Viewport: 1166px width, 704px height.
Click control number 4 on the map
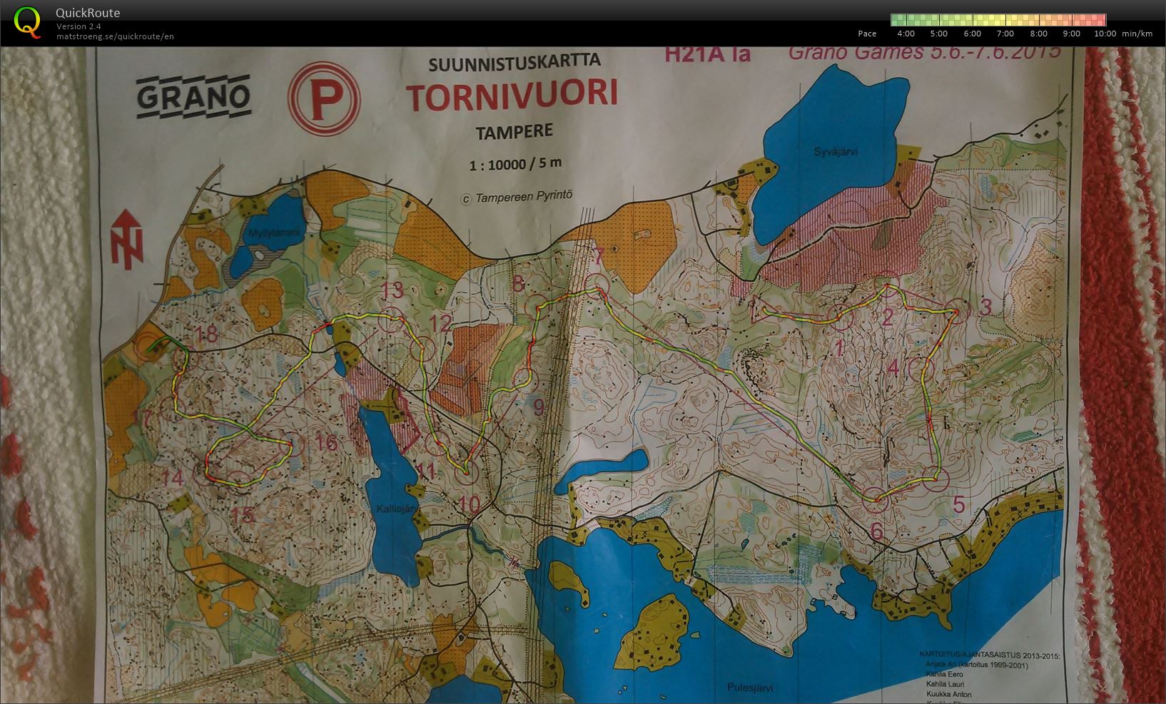[893, 368]
